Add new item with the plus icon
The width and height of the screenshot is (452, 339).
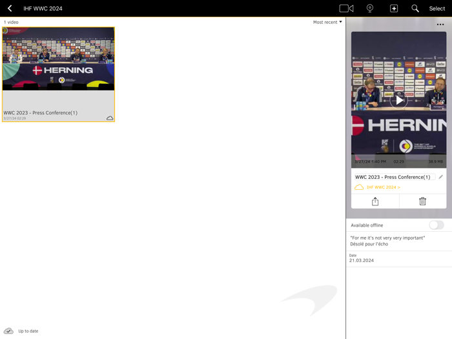pos(394,8)
